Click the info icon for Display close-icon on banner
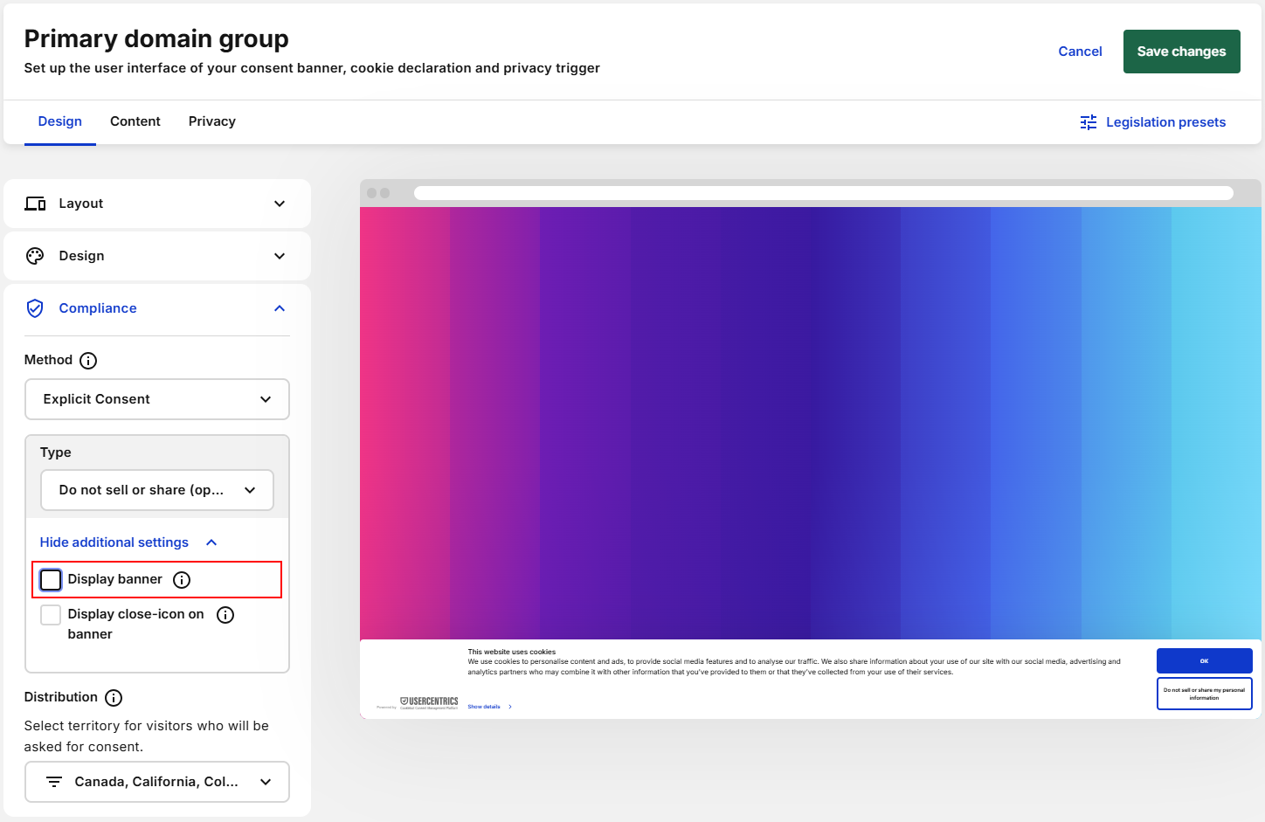This screenshot has width=1265, height=822. [225, 614]
